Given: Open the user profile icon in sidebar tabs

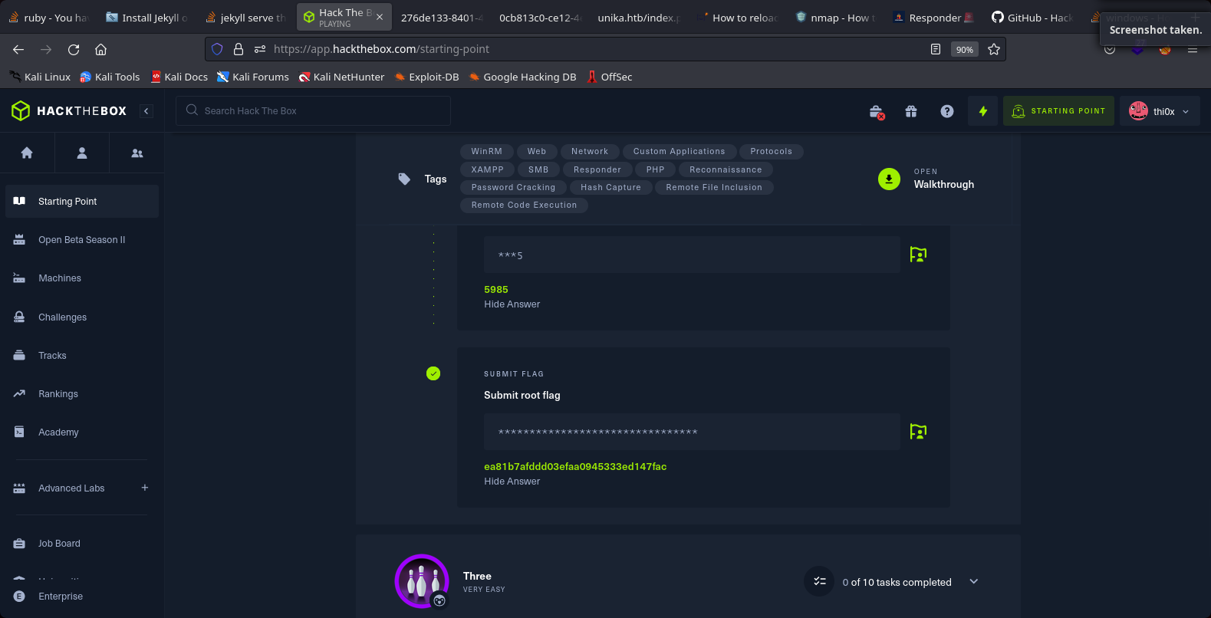Looking at the screenshot, I should pos(82,153).
